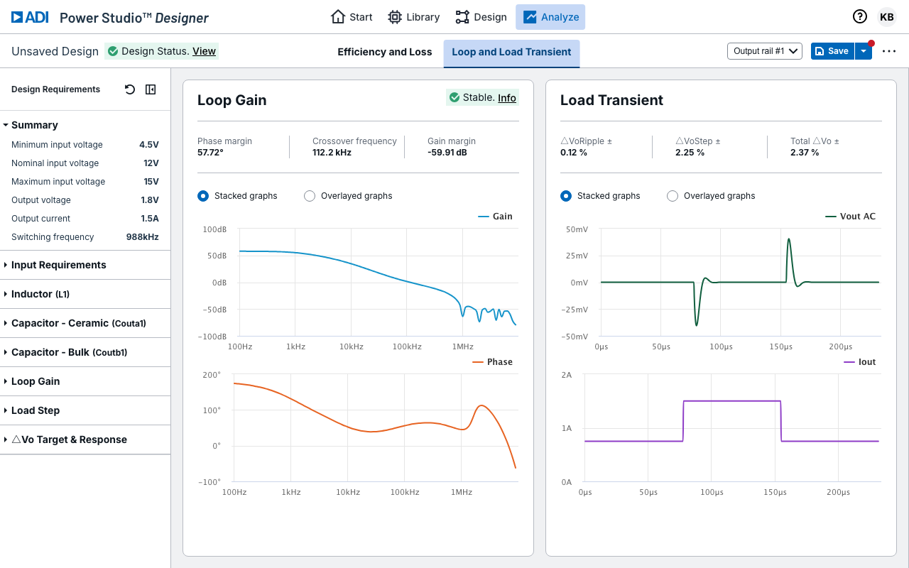Click the Unsaved Design title

pos(55,51)
